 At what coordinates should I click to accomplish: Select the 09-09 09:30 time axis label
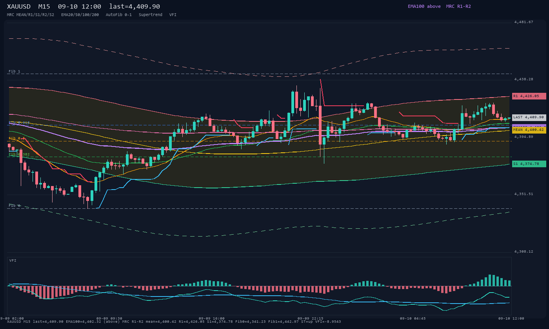click(109, 318)
